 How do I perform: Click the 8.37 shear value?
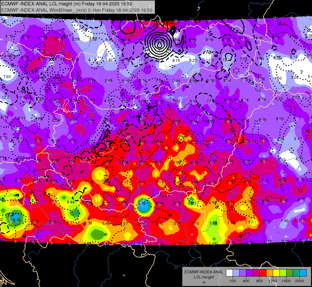tap(124, 183)
